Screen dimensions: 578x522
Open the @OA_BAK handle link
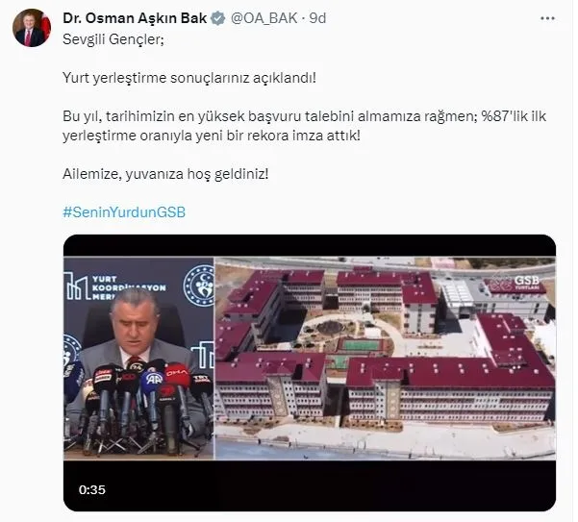pos(264,18)
